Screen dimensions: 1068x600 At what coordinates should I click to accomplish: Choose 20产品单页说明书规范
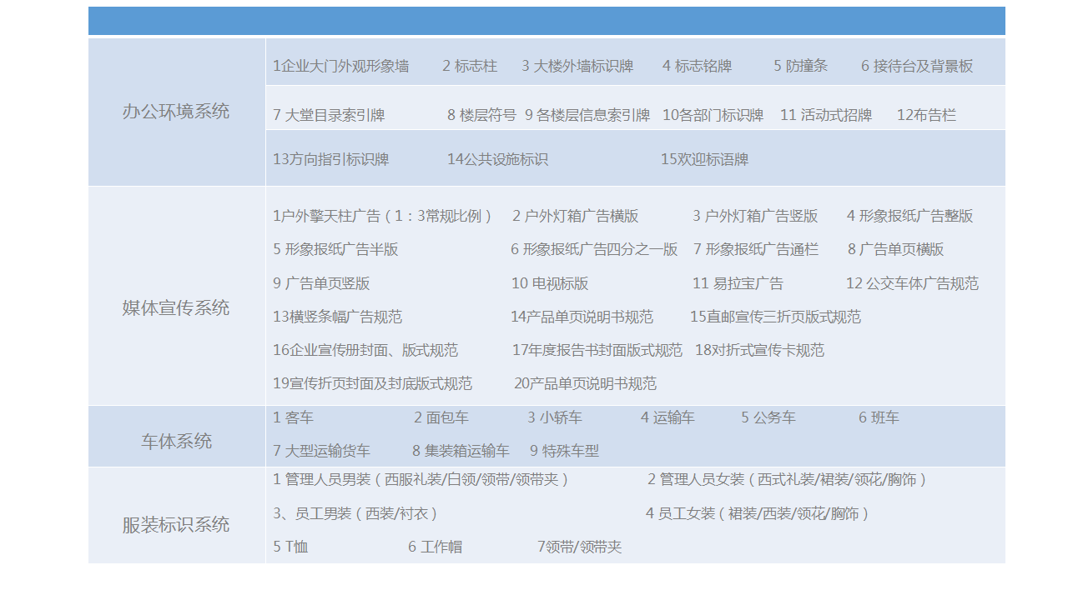pos(586,384)
